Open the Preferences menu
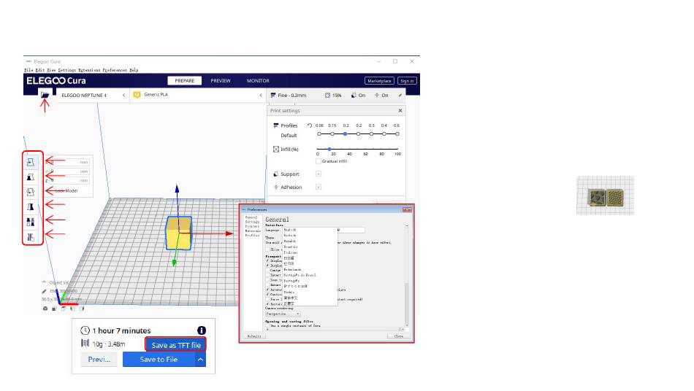 coord(115,70)
